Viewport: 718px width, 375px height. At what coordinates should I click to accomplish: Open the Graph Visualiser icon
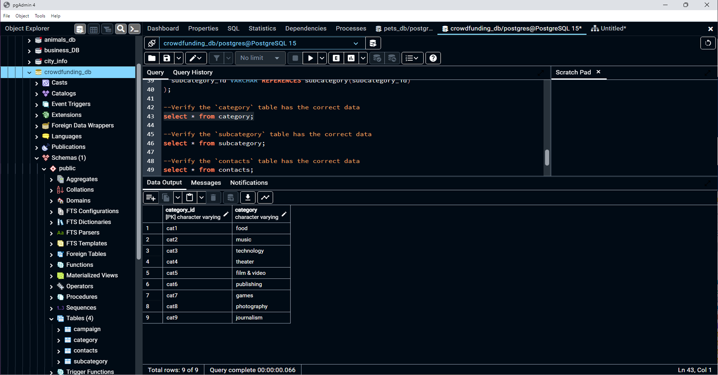(266, 198)
